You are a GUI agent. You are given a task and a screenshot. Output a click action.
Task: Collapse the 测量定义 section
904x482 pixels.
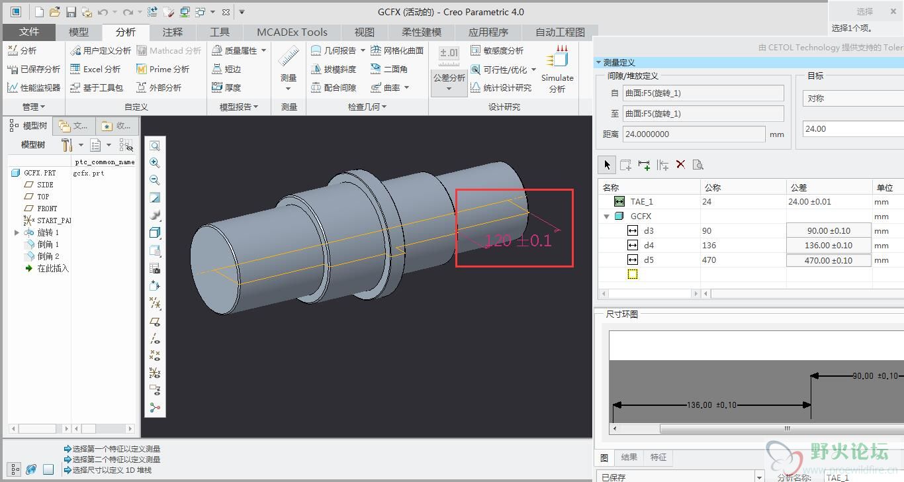point(599,62)
